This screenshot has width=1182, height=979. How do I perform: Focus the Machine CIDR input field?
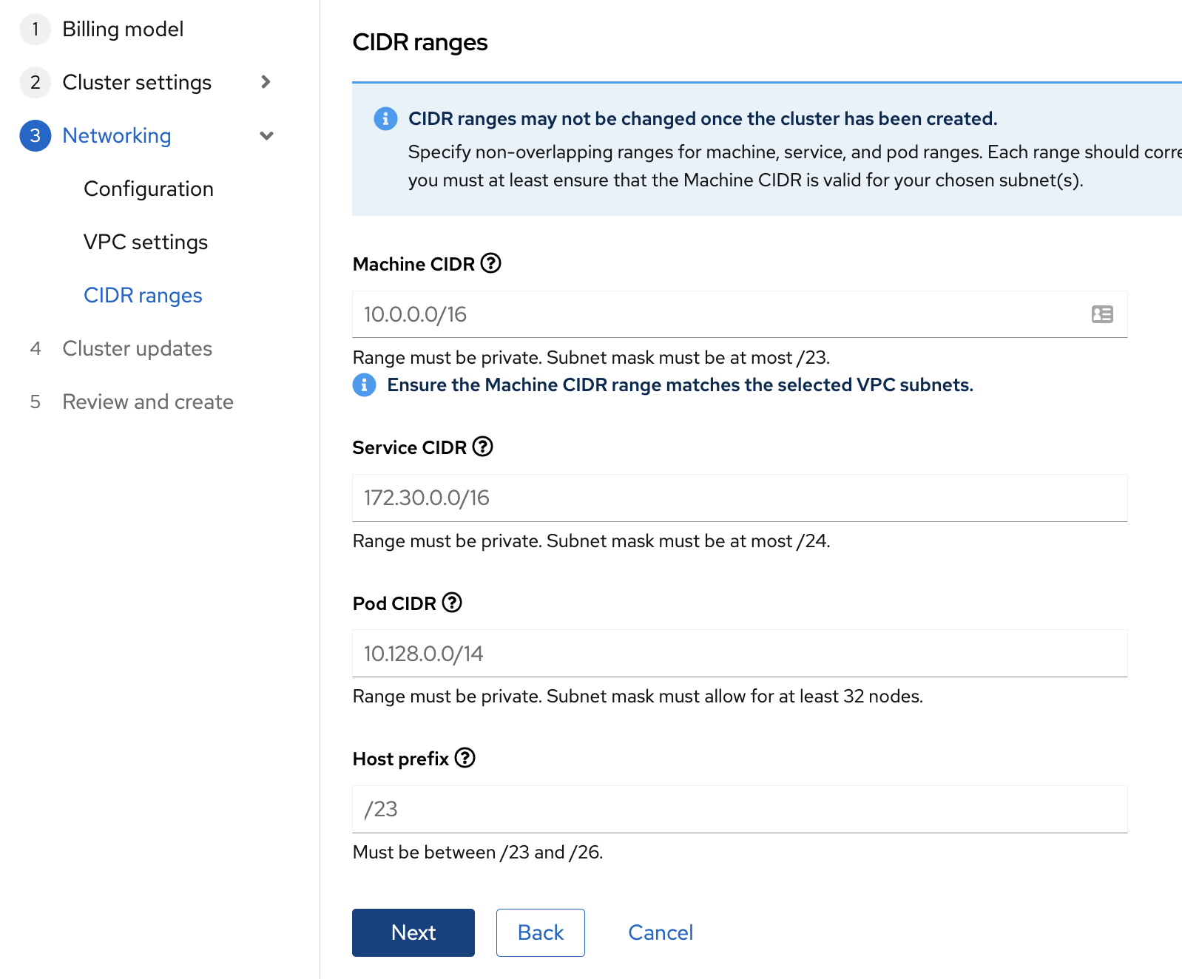point(717,314)
